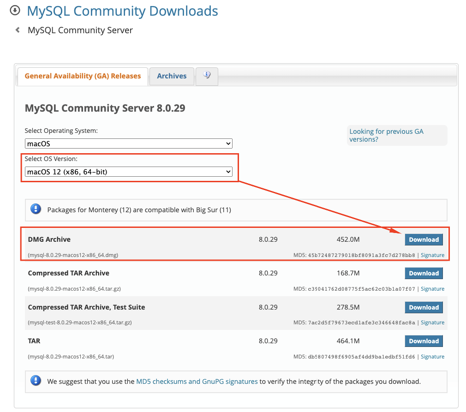Image resolution: width=466 pixels, height=412 pixels.
Task: Click the TAR row MD5 checksum value
Action: (x=361, y=357)
